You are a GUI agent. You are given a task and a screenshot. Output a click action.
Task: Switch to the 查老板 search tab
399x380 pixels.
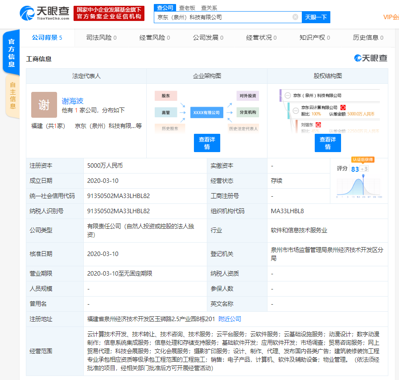click(x=187, y=8)
